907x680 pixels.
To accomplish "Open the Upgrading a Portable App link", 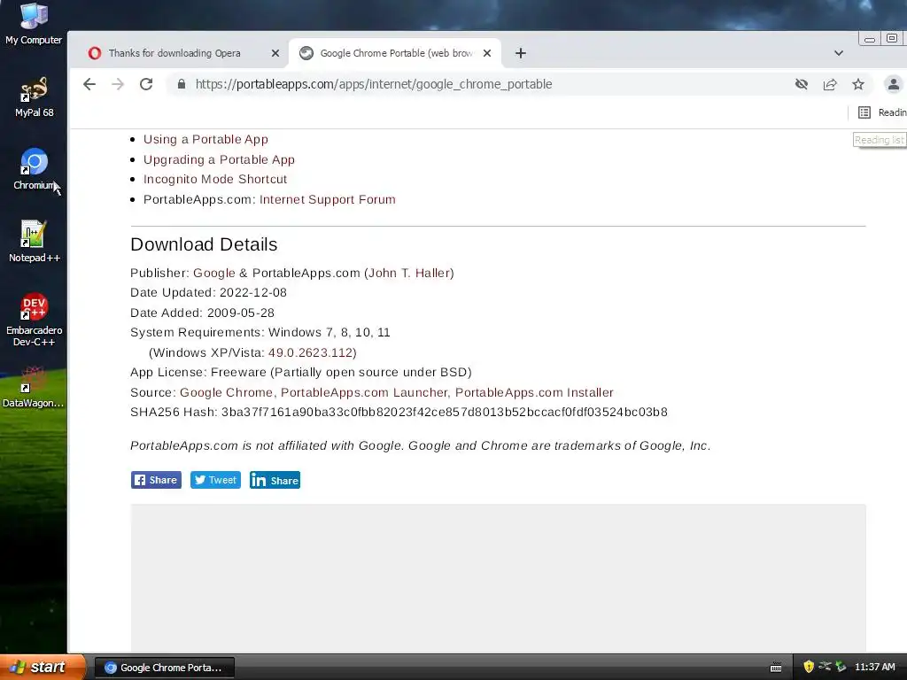I will [219, 159].
